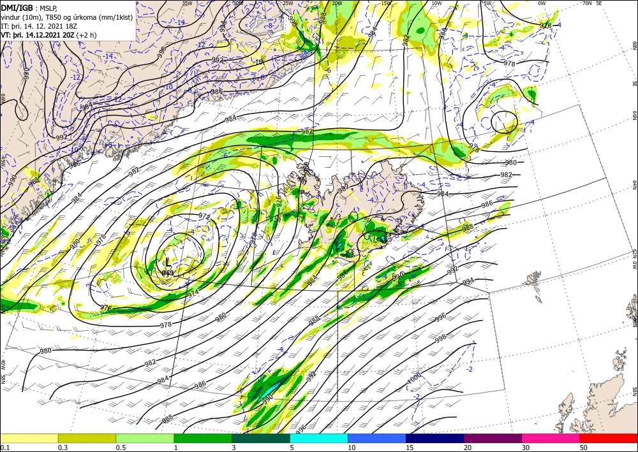The width and height of the screenshot is (638, 452).
Task: Click the "L" low pressure center marker
Action: 168,262
